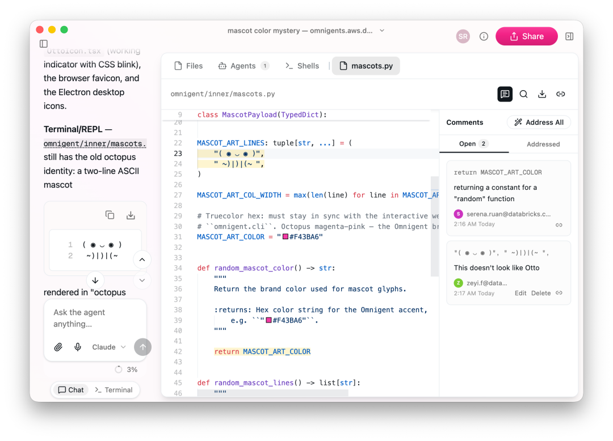Collapse code block with up chevron
The width and height of the screenshot is (613, 441).
pyautogui.click(x=142, y=260)
